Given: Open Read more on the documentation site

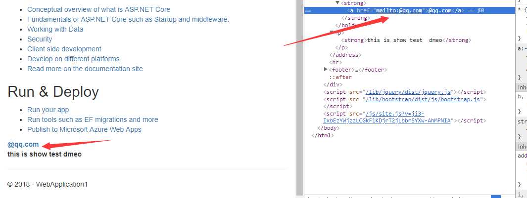Looking at the screenshot, I should (x=85, y=69).
